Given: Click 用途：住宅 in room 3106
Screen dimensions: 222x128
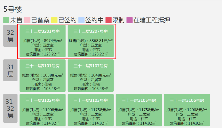Looking at the screenshot, I should tap(187, 119).
